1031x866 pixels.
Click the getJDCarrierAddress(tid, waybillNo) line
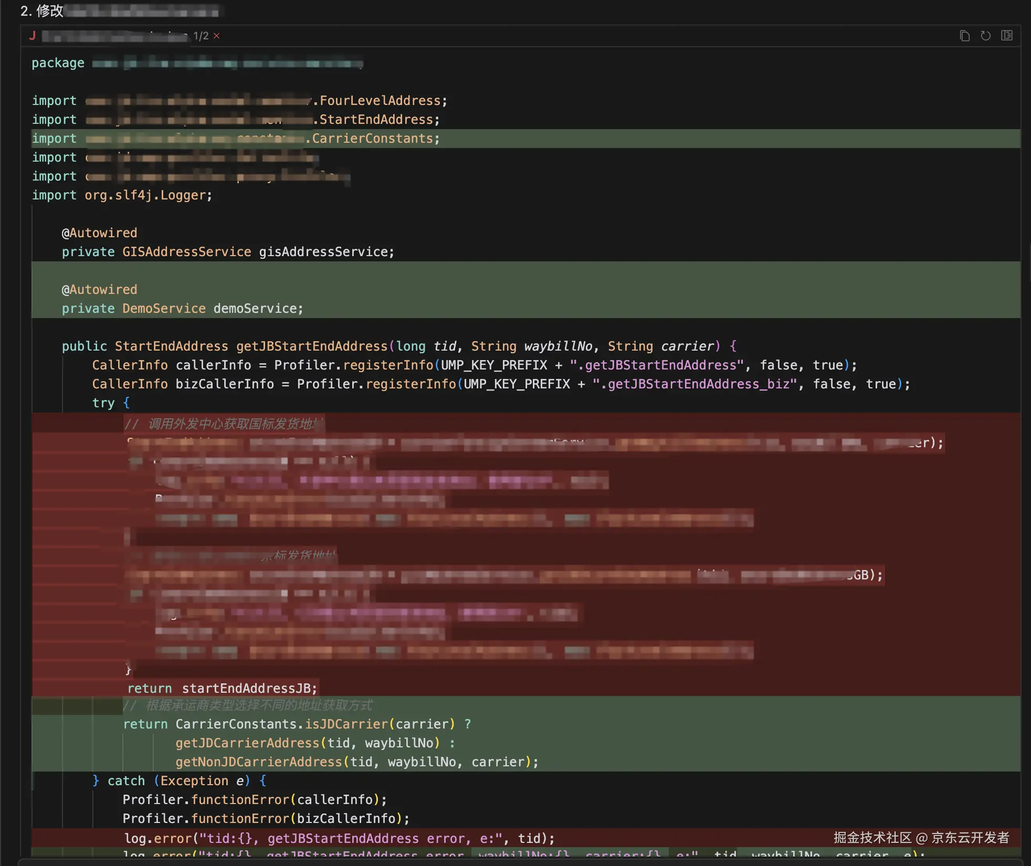coord(307,743)
